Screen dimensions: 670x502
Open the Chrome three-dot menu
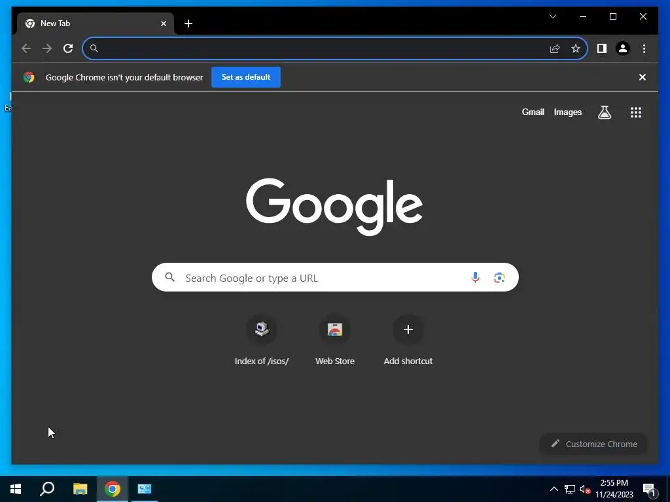[x=644, y=48]
